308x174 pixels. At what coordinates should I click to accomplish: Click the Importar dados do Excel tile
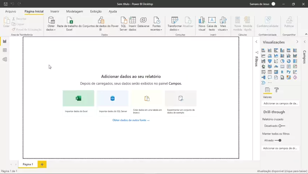click(78, 103)
